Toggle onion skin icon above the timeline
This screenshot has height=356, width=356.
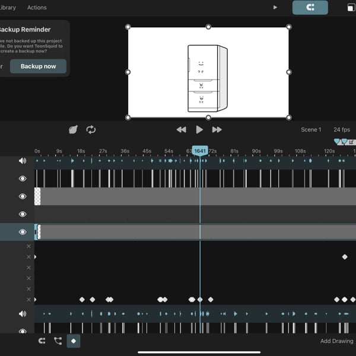tap(74, 129)
